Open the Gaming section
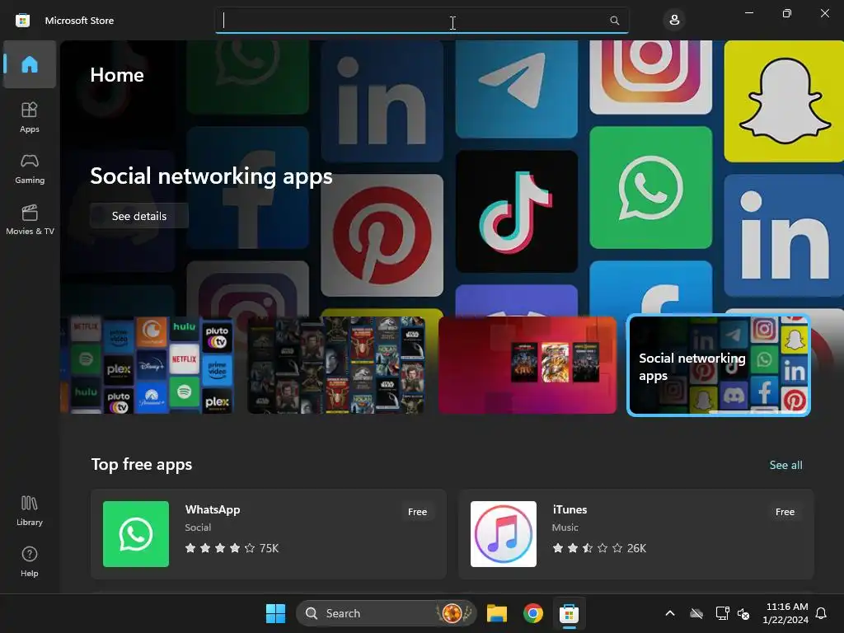Image resolution: width=844 pixels, height=633 pixels. point(30,168)
